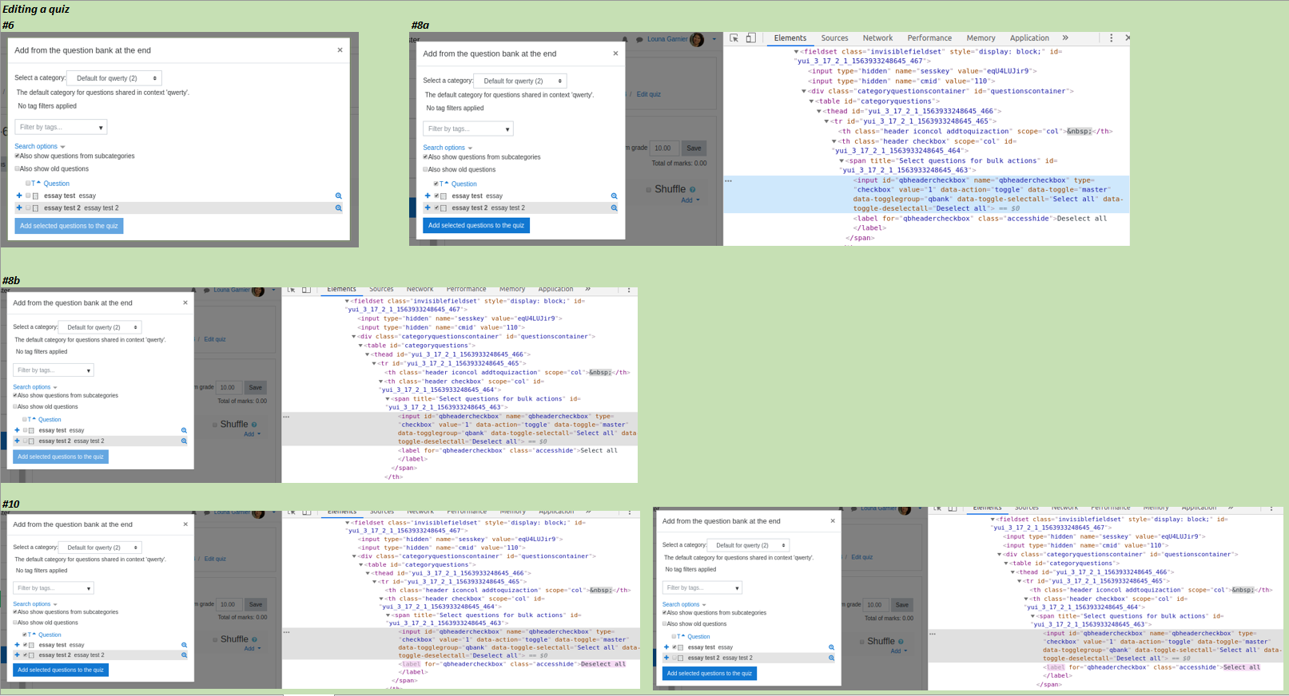Screen dimensions: 1289x696
Task: Open the Select a category dropdown in #6
Action: pos(114,78)
